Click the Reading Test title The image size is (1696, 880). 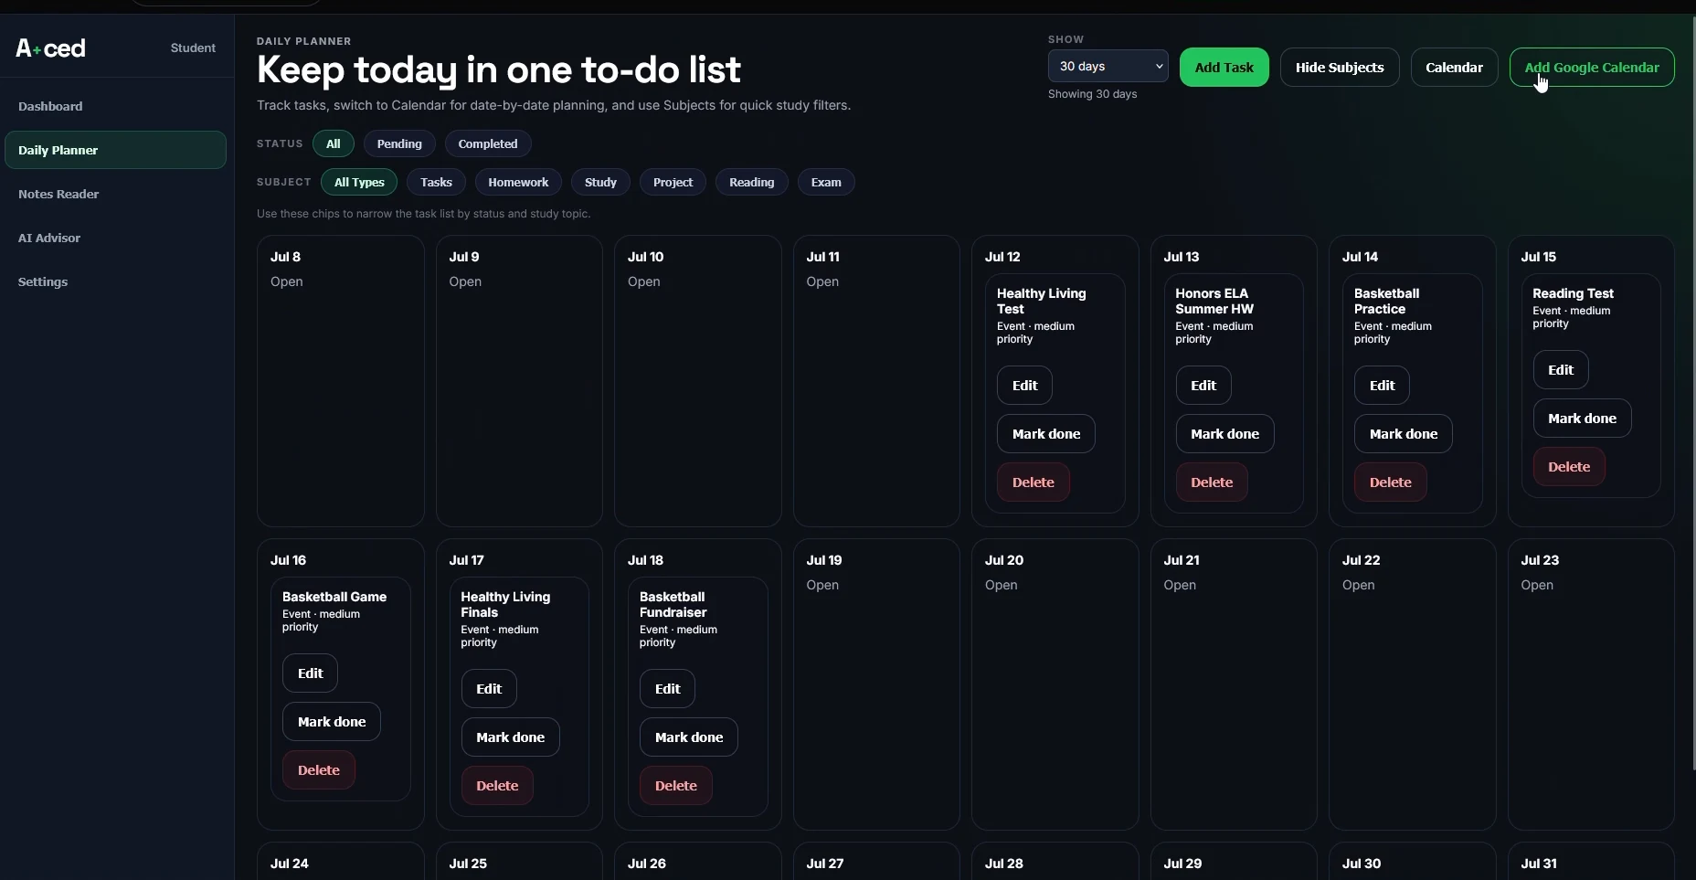pyautogui.click(x=1573, y=293)
